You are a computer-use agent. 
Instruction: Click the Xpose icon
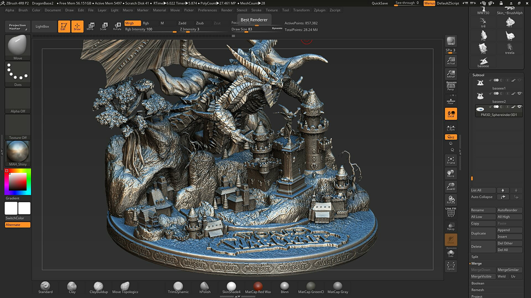click(x=451, y=266)
